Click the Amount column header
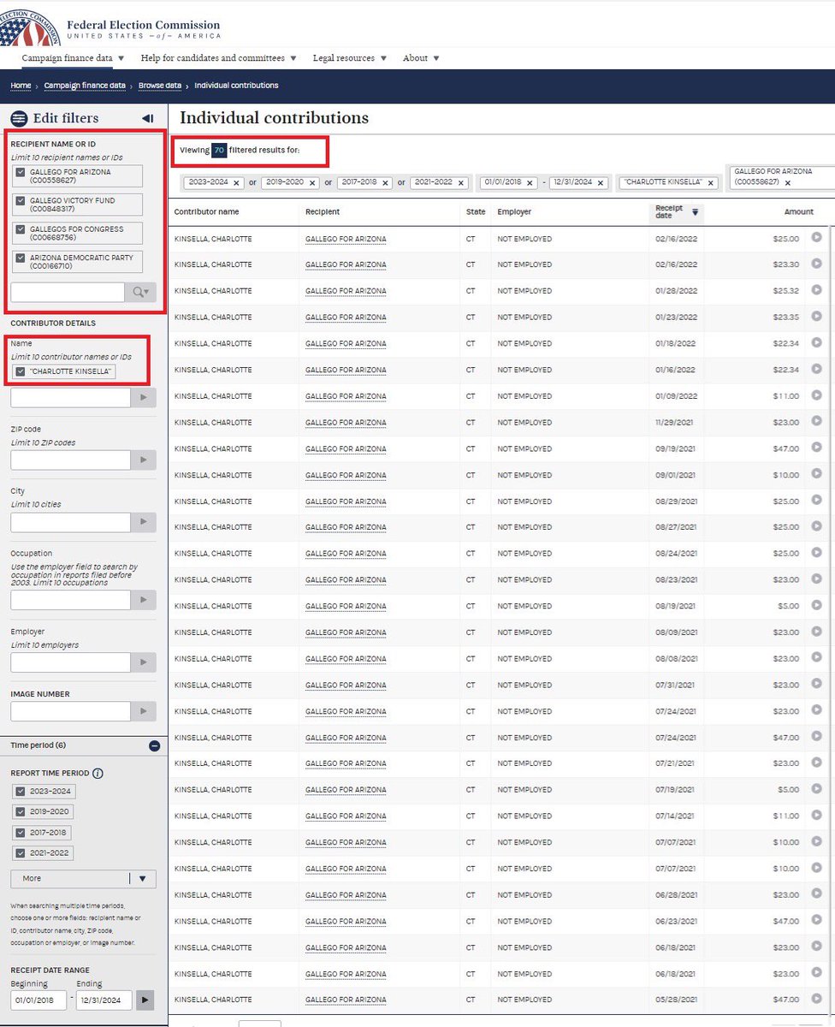835x1027 pixels. (x=798, y=211)
